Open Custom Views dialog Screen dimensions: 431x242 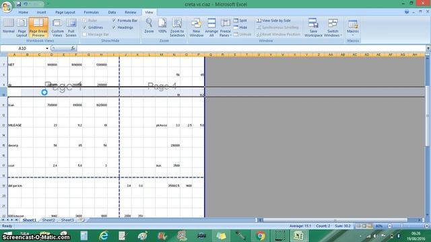(57, 28)
